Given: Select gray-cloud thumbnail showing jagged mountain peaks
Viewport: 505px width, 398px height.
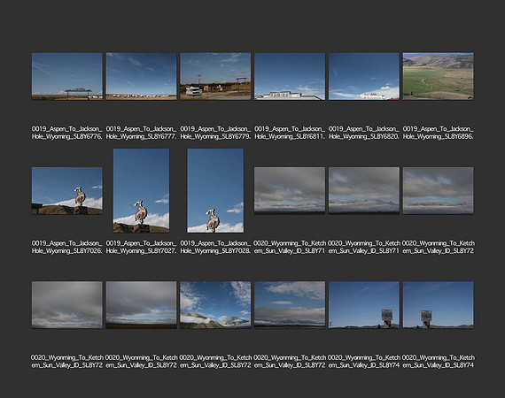Looking at the screenshot, I should pos(364,190).
